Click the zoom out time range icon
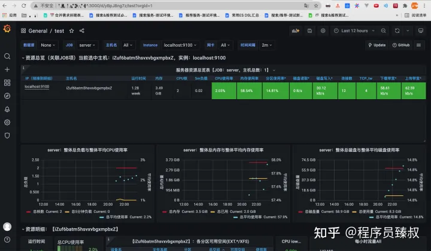Screen dimensions: 431x251 [x=384, y=30]
